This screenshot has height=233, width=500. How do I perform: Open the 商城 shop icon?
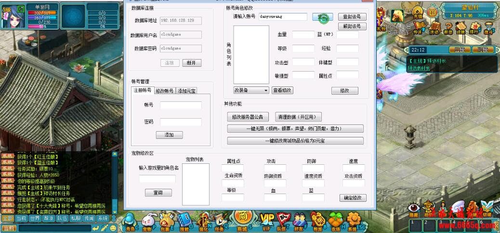243,221
